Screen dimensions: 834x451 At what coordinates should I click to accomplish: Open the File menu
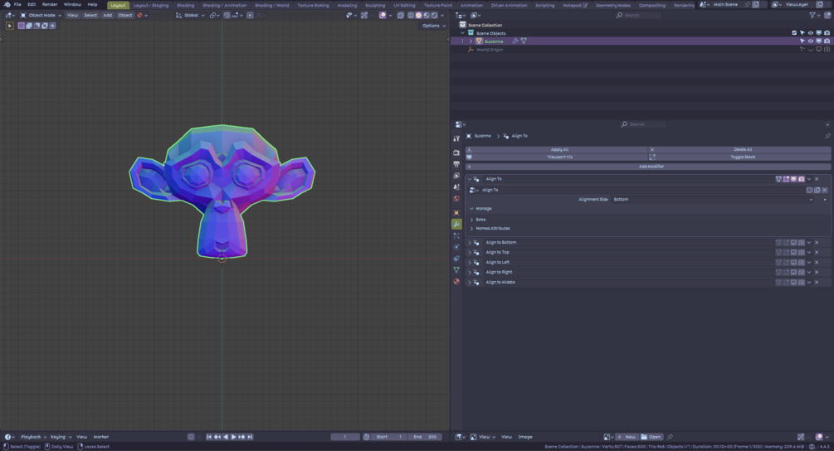17,4
